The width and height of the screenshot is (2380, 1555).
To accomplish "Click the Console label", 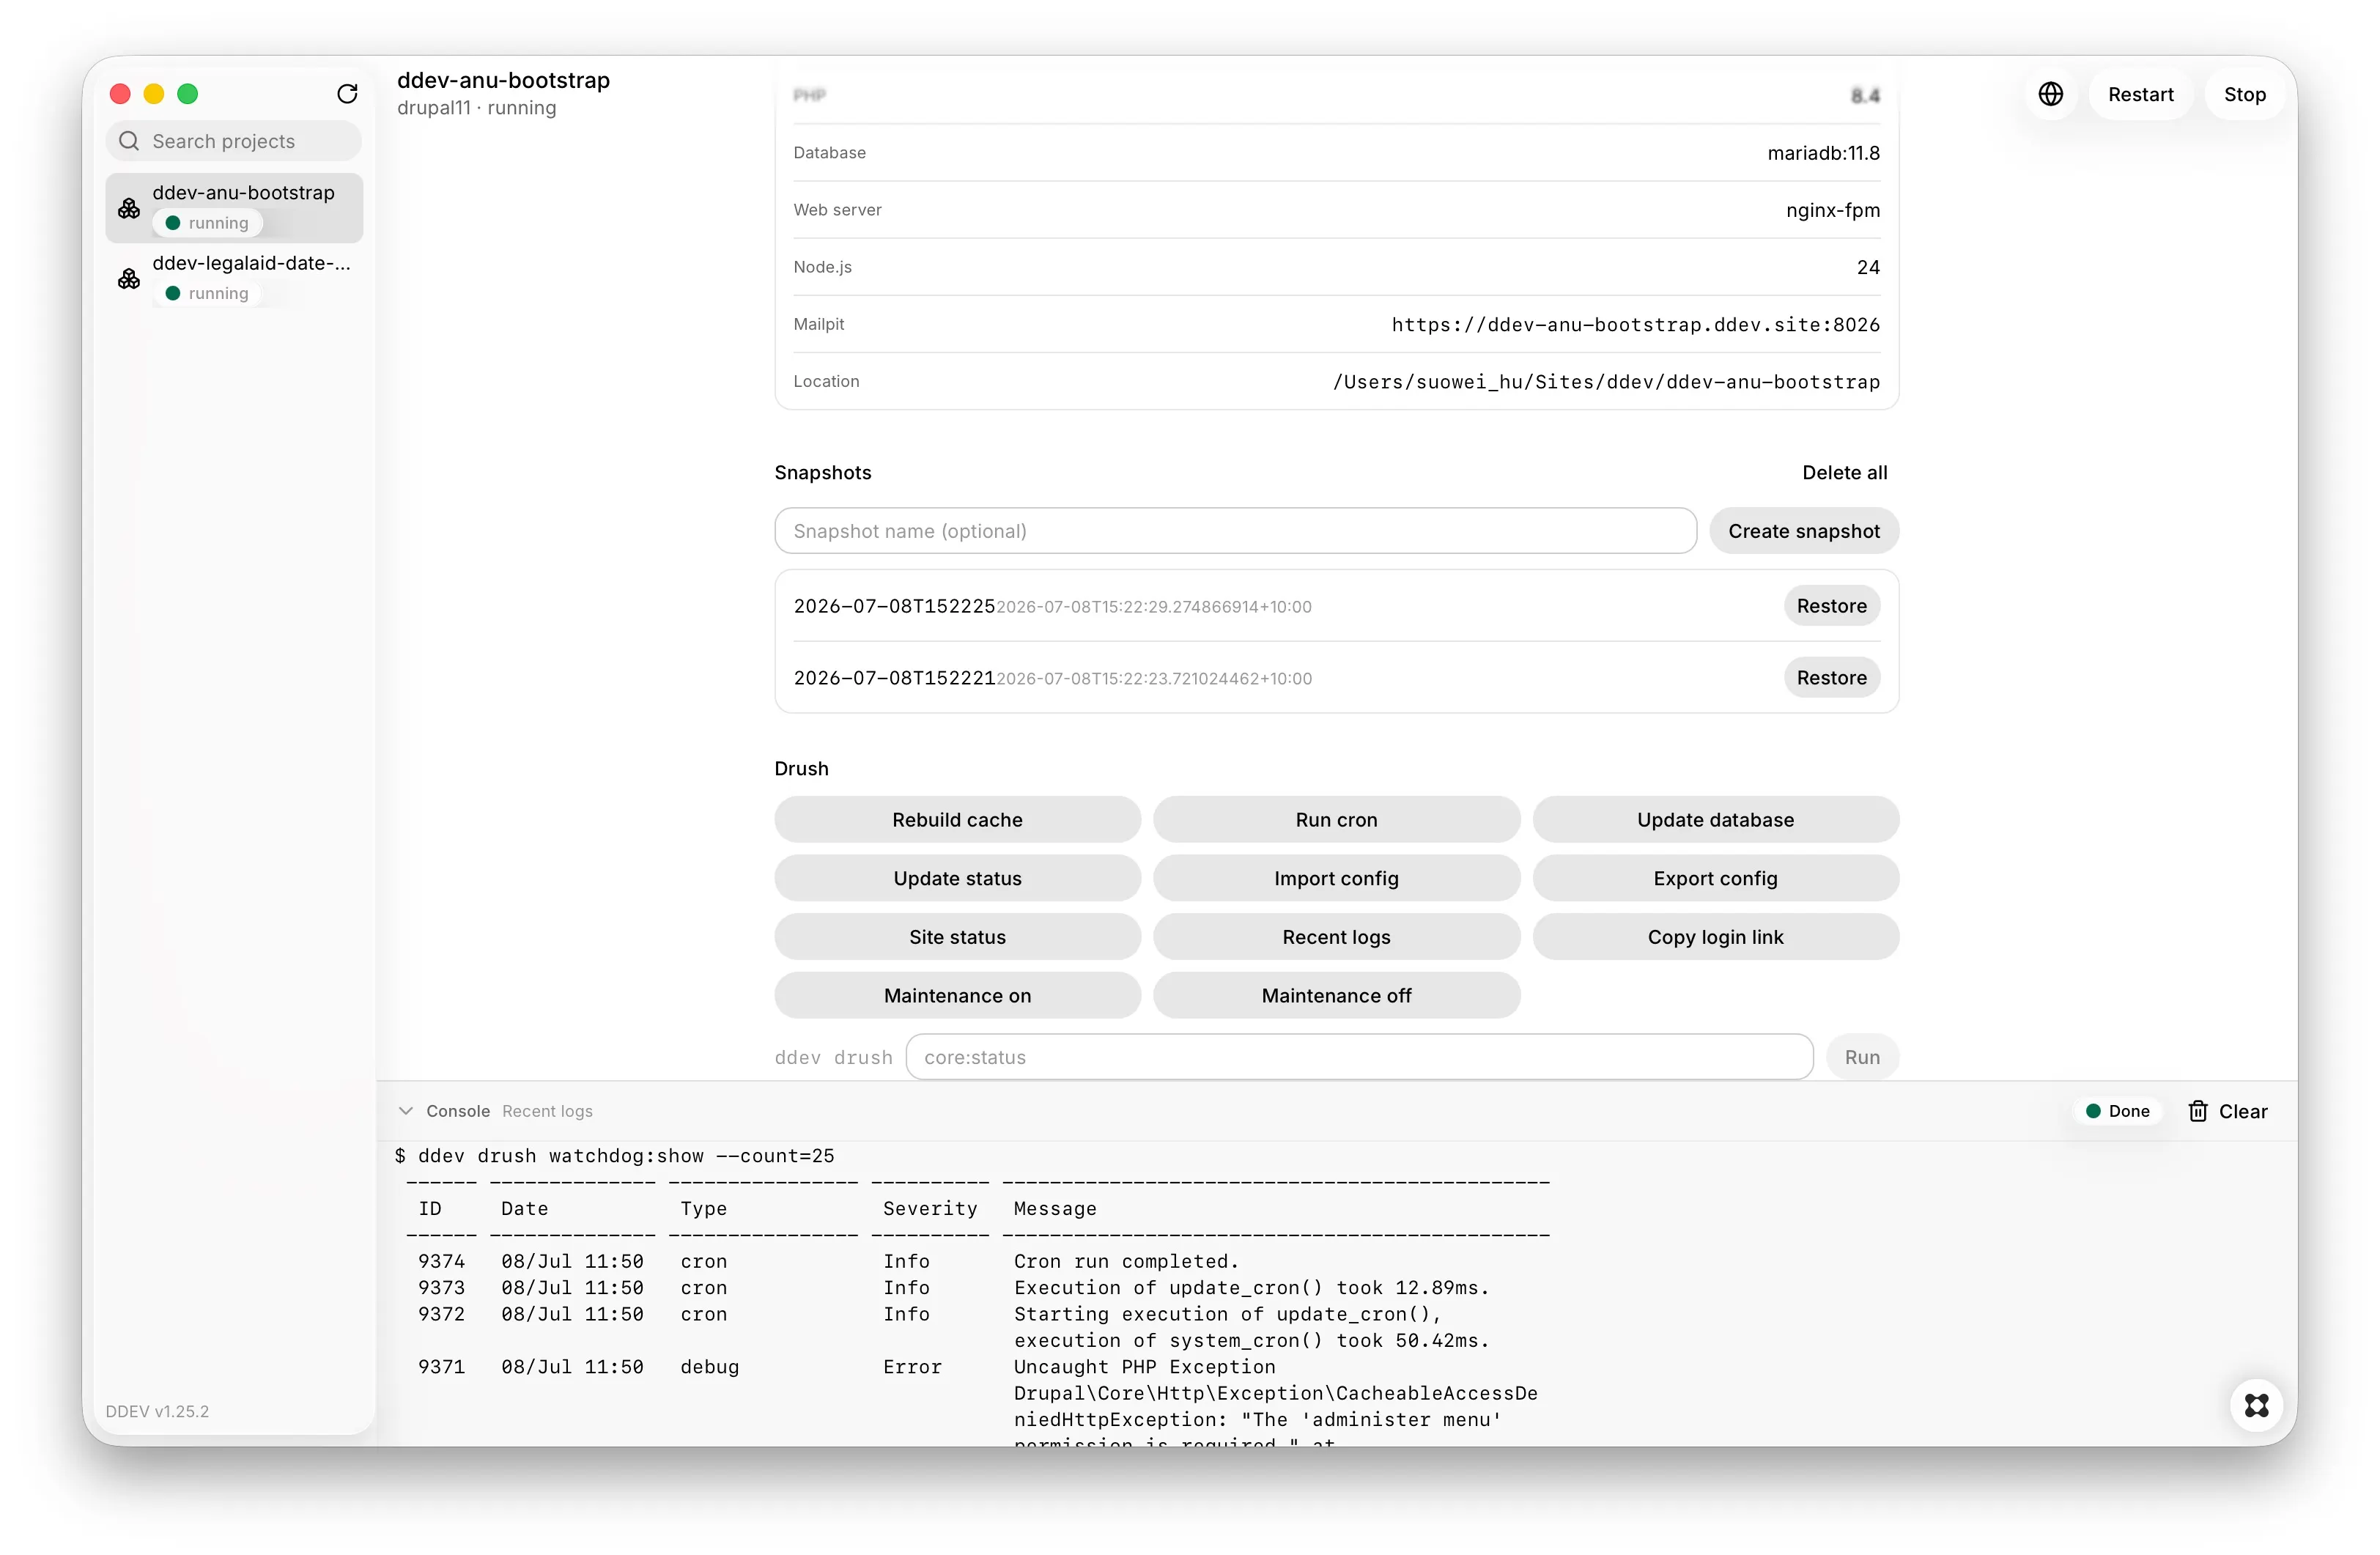I will pos(458,1111).
